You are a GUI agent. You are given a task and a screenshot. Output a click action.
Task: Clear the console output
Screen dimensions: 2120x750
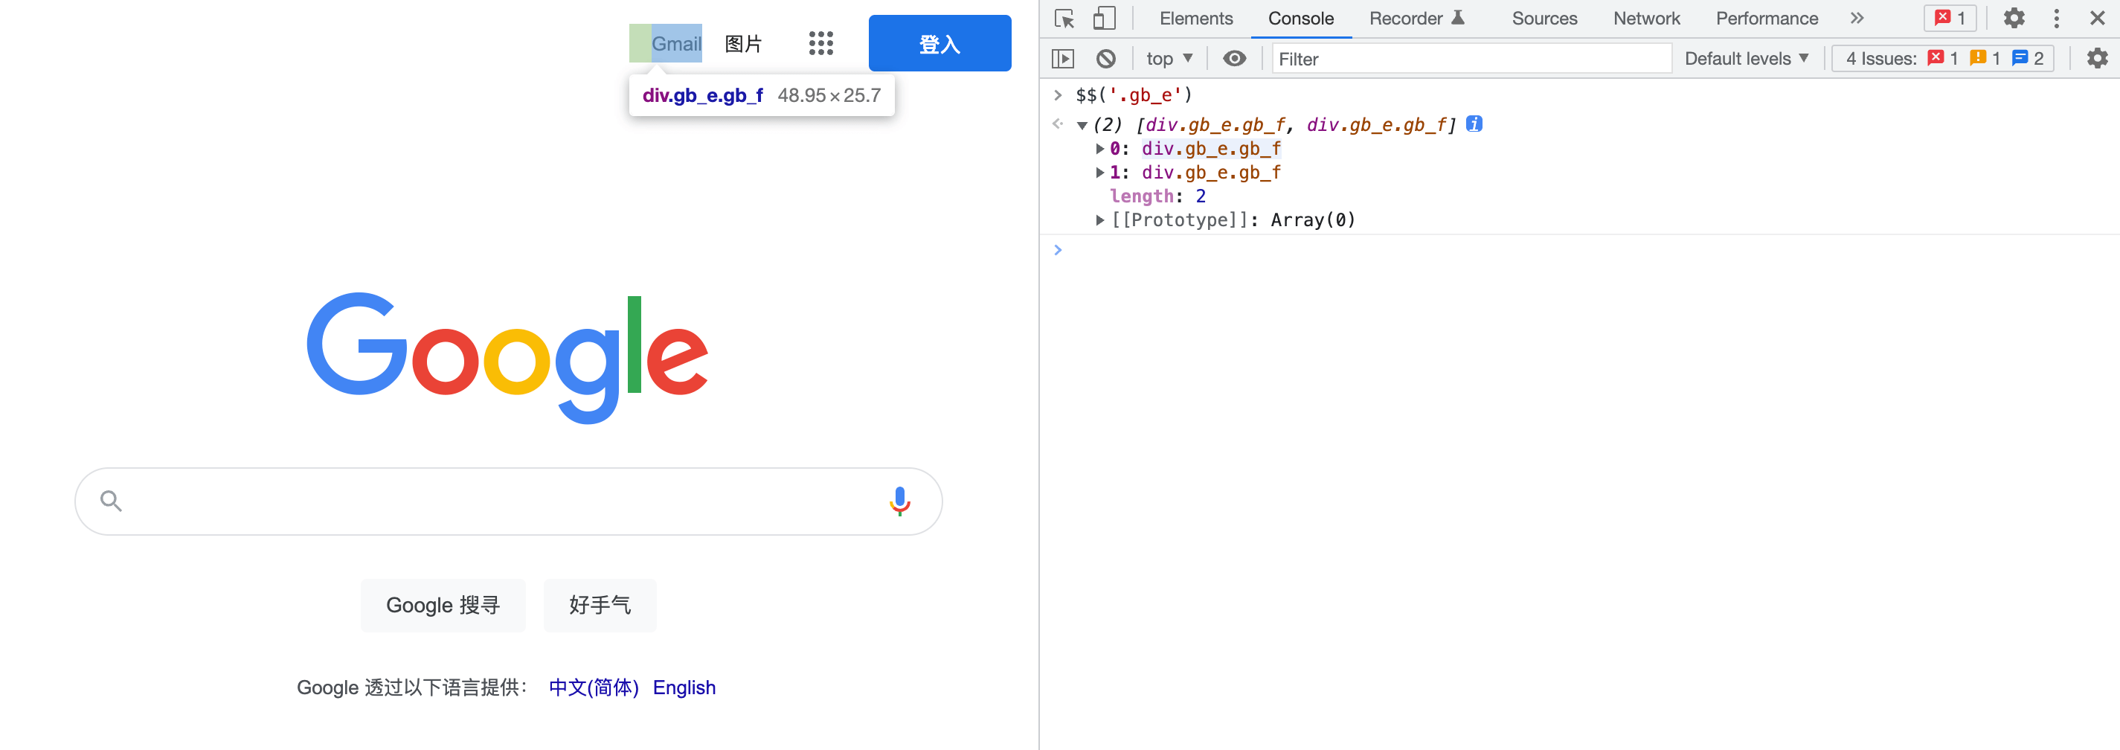point(1106,59)
